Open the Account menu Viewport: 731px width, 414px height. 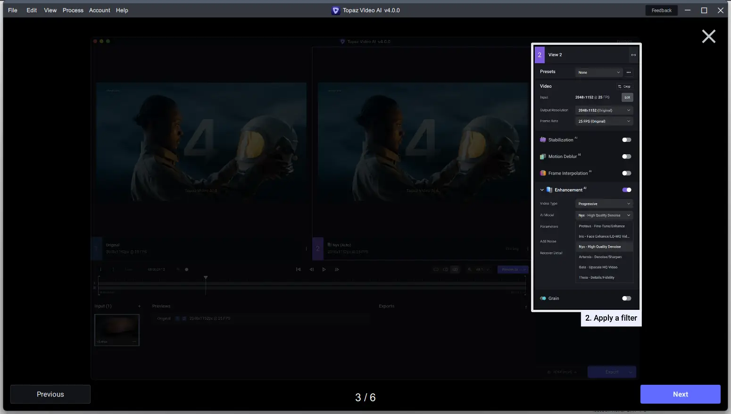100,10
